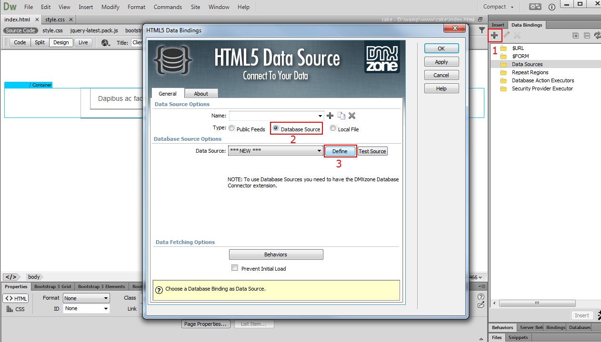Select Security Provider Executor tree item

click(x=542, y=88)
